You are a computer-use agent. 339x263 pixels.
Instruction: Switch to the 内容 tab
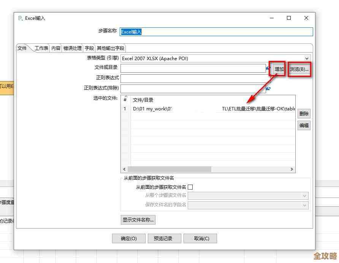pos(55,48)
